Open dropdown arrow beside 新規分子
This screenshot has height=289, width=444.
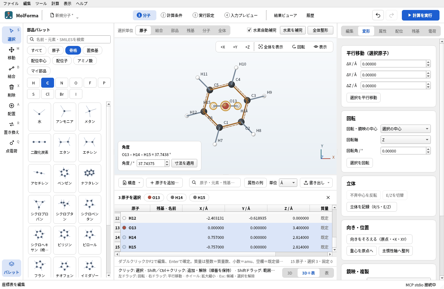tap(77, 18)
